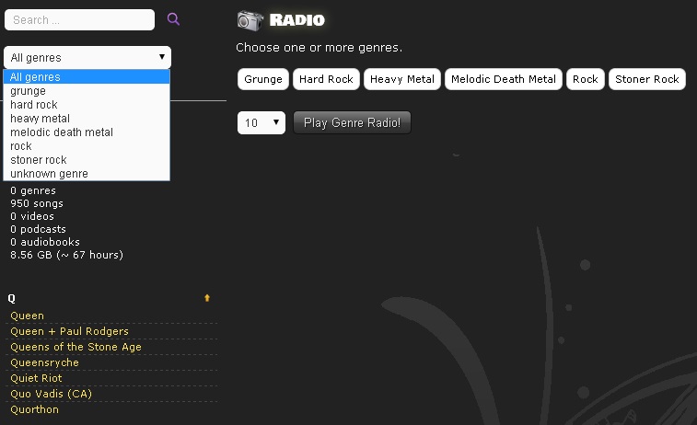The width and height of the screenshot is (697, 425).
Task: Open the Quiet Riot artist link
Action: tap(36, 378)
